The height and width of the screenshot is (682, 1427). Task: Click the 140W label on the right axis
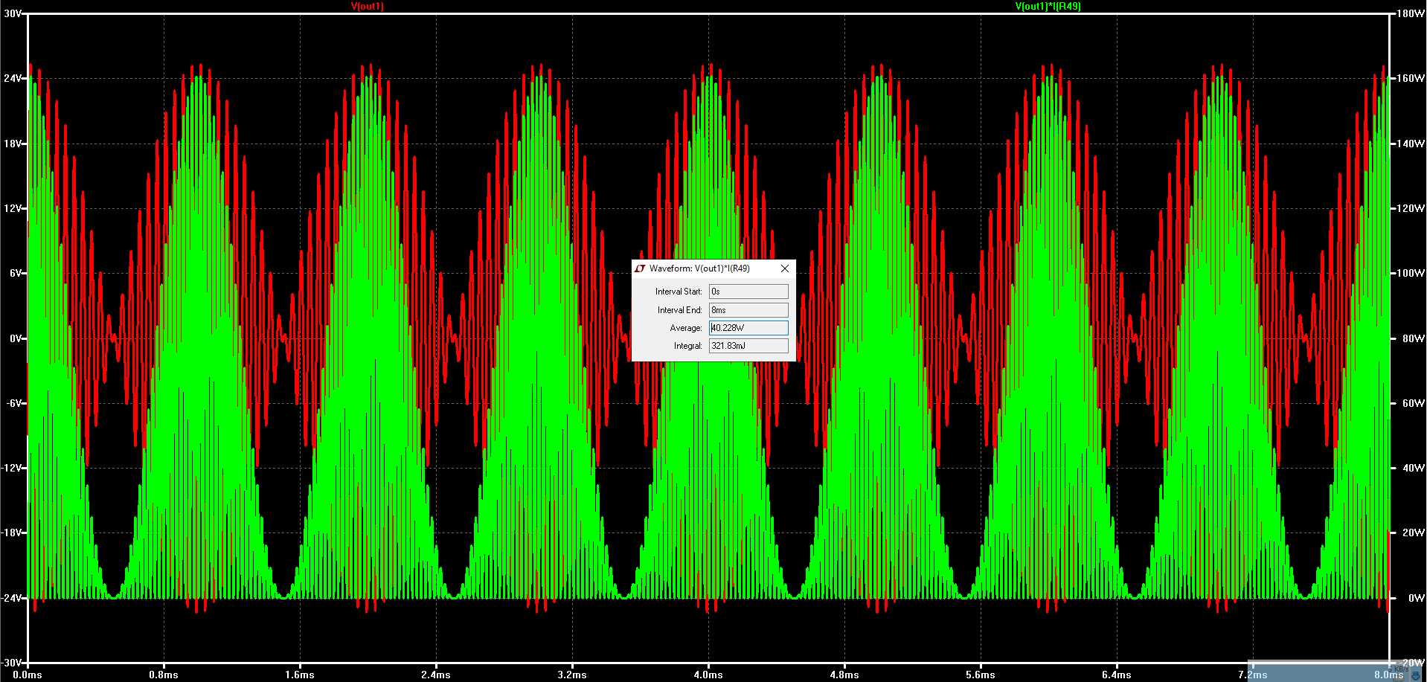1411,144
